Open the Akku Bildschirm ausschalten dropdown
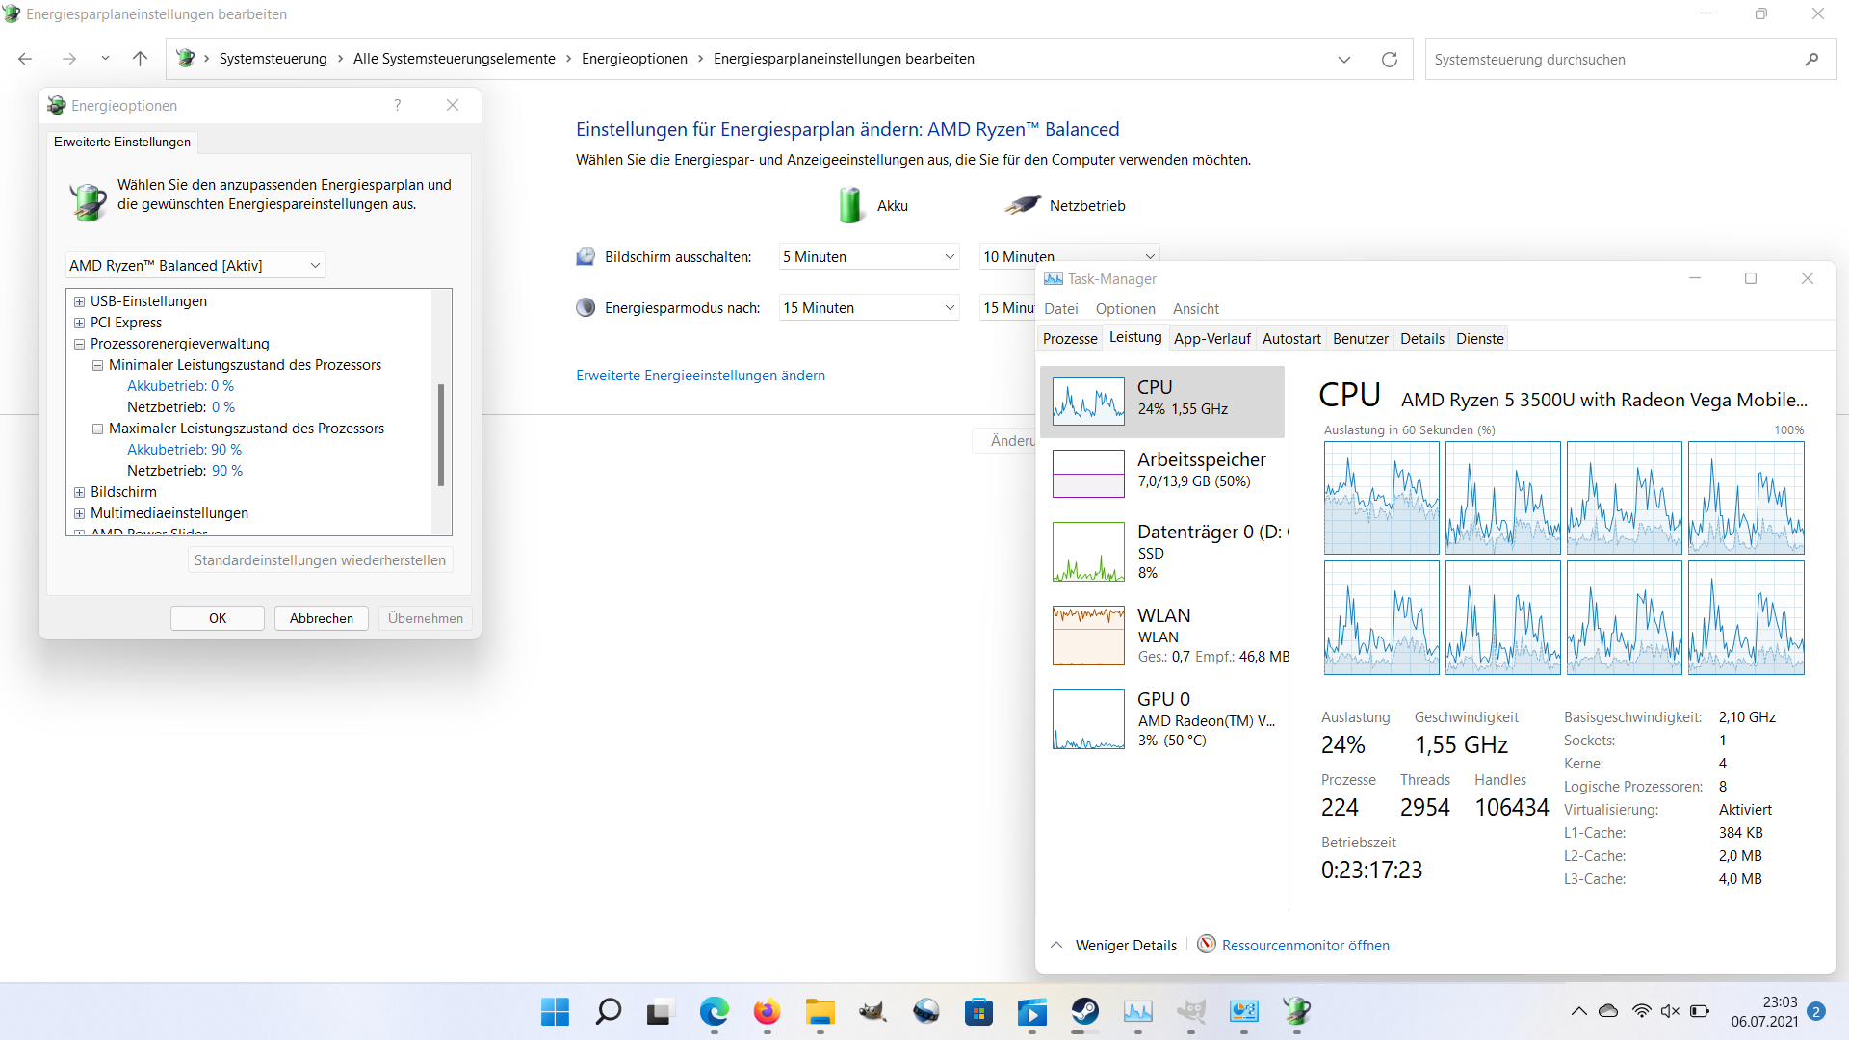The width and height of the screenshot is (1849, 1040). click(869, 257)
